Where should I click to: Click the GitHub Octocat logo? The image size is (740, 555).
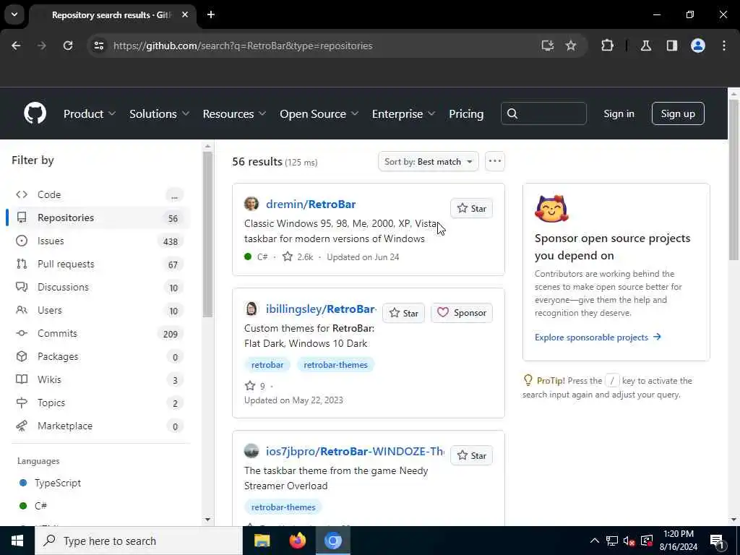[35, 113]
